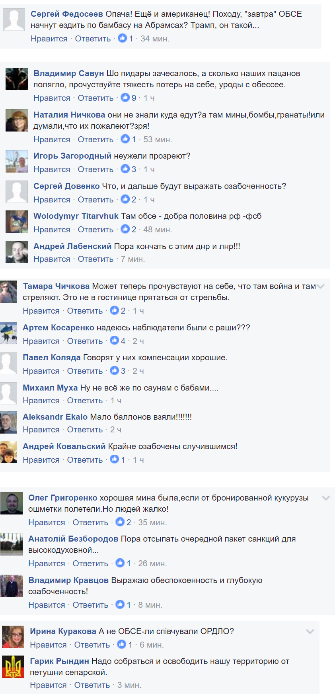335x697 pixels.
Task: Reply to Наталия Ничкова's comment
Action: pyautogui.click(x=95, y=139)
